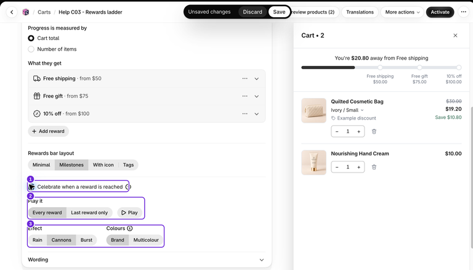
Task: Increase Quilted Cosmetic Bag quantity
Action: 358,131
